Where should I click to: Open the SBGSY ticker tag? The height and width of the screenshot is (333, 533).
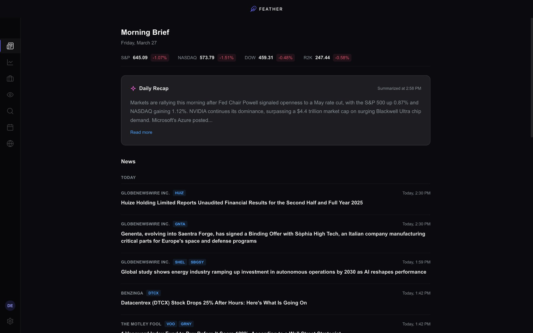click(x=197, y=262)
